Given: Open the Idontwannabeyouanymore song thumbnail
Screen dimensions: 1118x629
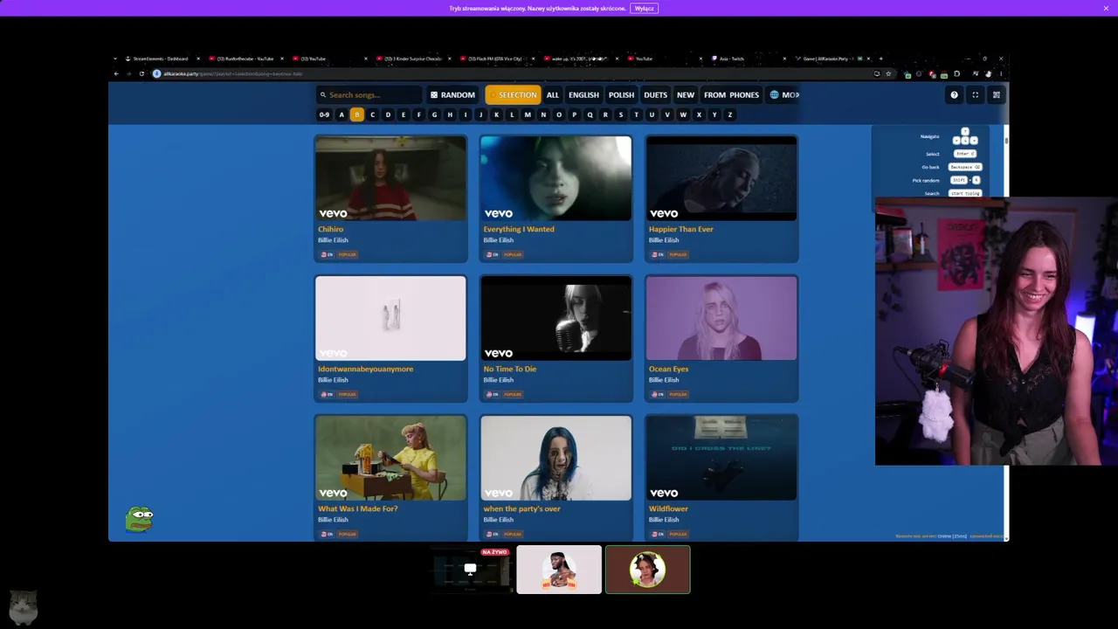Looking at the screenshot, I should pyautogui.click(x=390, y=318).
